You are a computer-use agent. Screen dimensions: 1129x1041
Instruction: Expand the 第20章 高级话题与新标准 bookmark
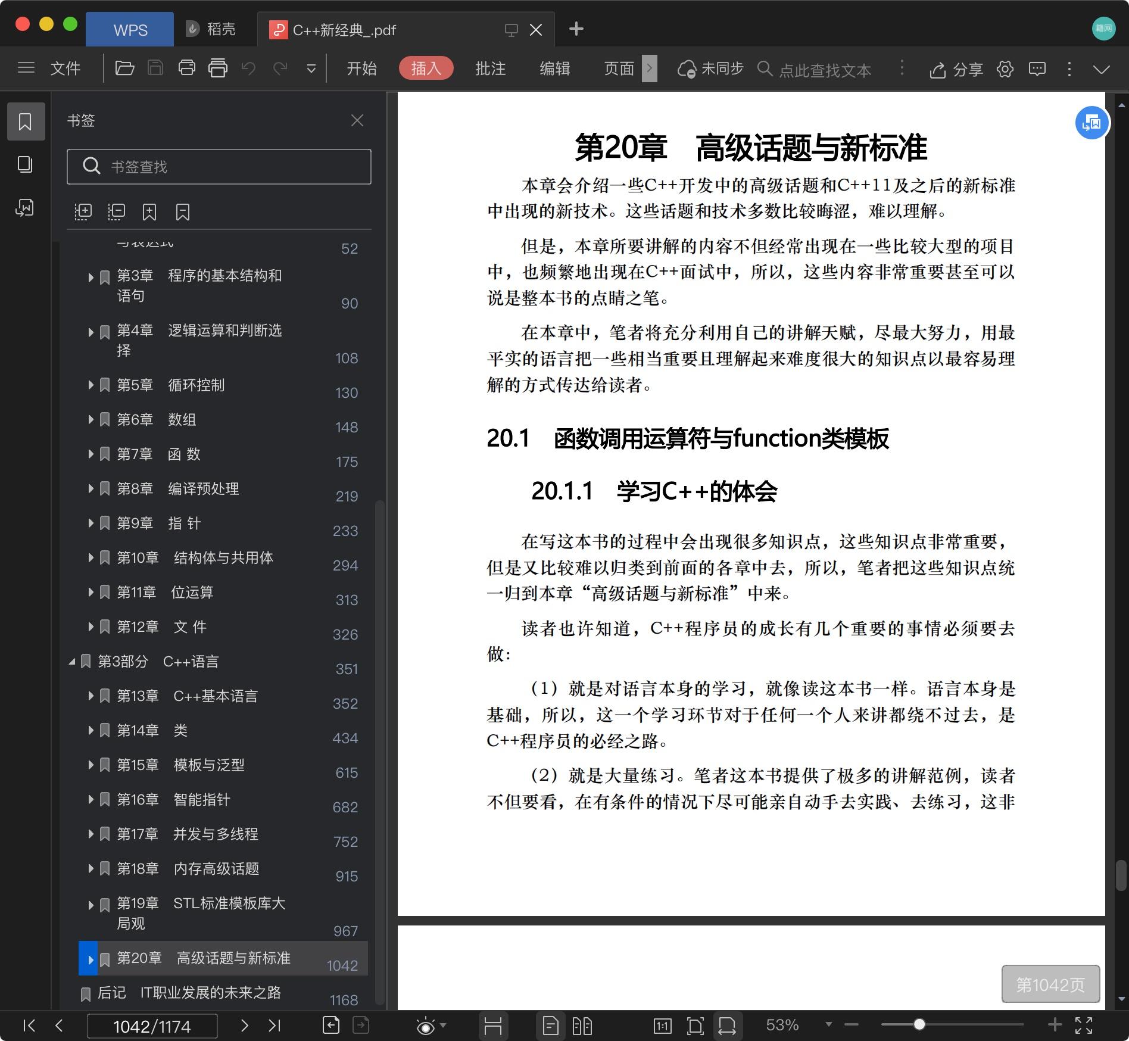click(91, 959)
